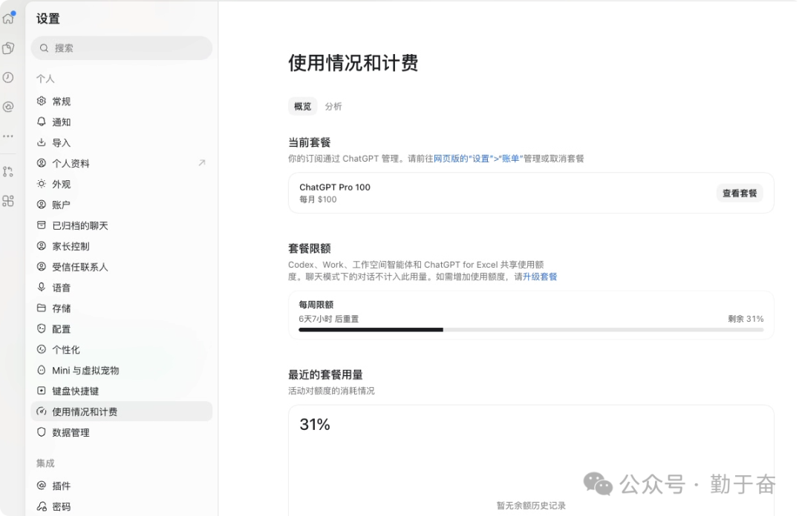
Task: Open the three-dots more icon in left rail
Action: [x=8, y=136]
